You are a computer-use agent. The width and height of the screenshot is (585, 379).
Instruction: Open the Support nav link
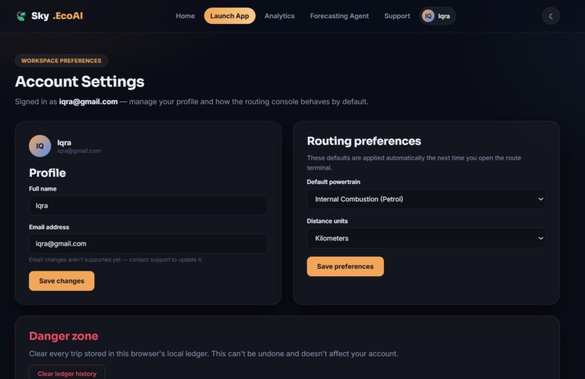pos(397,16)
